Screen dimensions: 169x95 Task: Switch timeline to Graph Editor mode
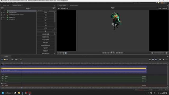7,60
